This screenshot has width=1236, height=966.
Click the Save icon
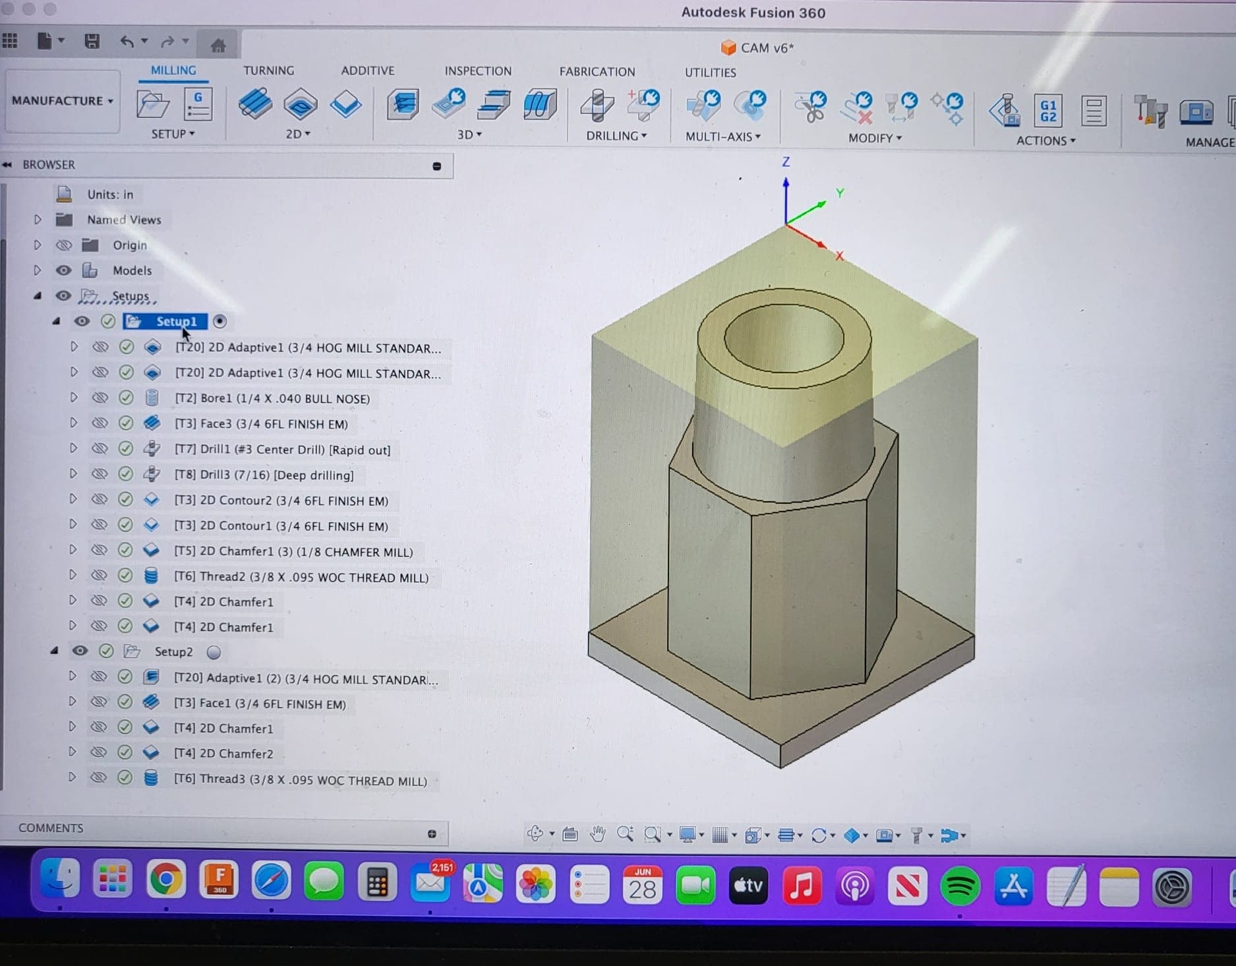(92, 42)
